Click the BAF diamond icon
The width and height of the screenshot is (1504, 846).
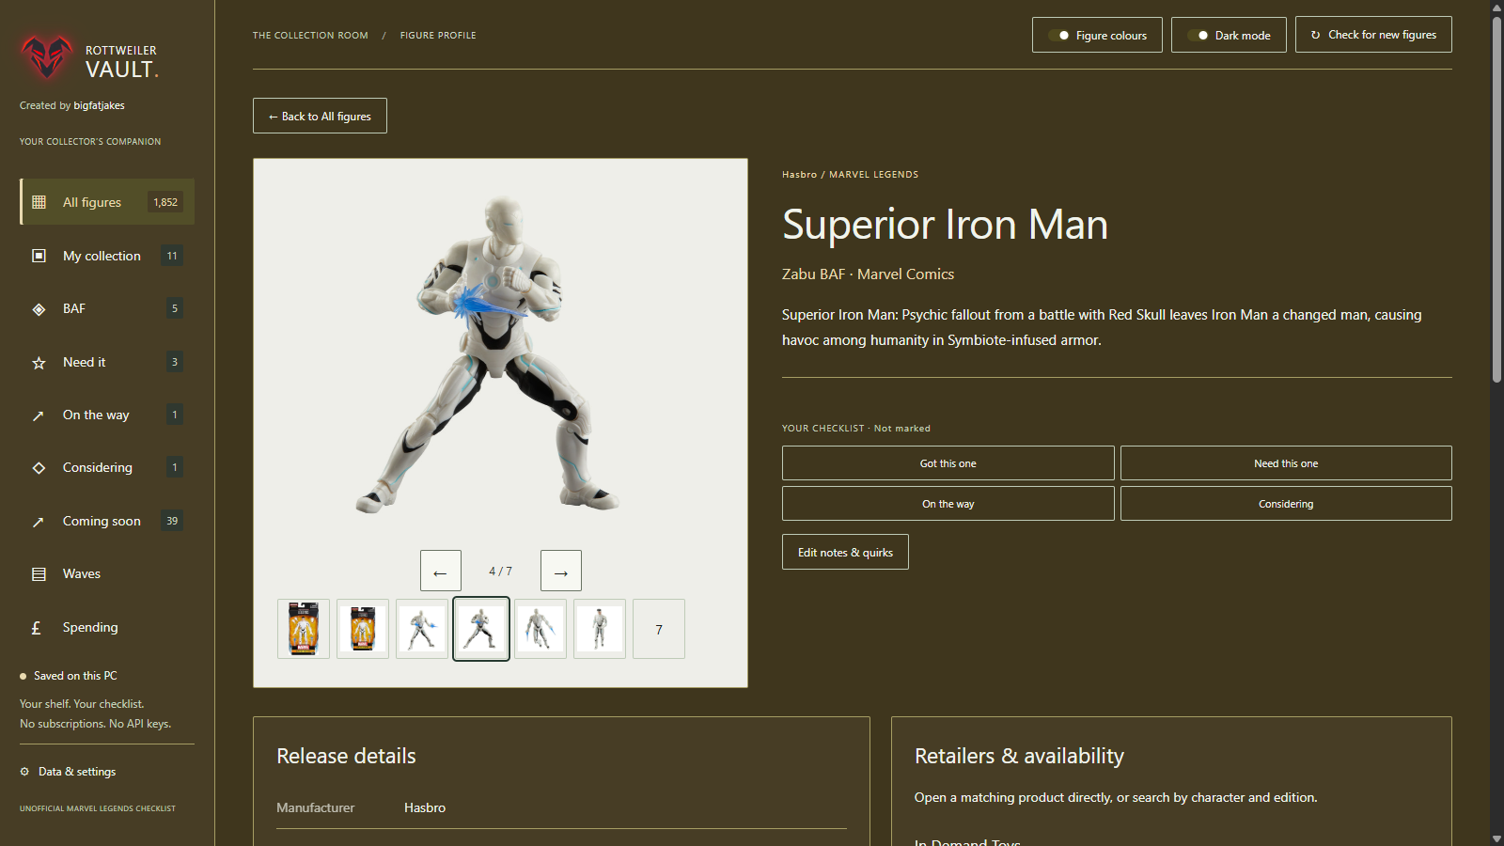pyautogui.click(x=39, y=309)
